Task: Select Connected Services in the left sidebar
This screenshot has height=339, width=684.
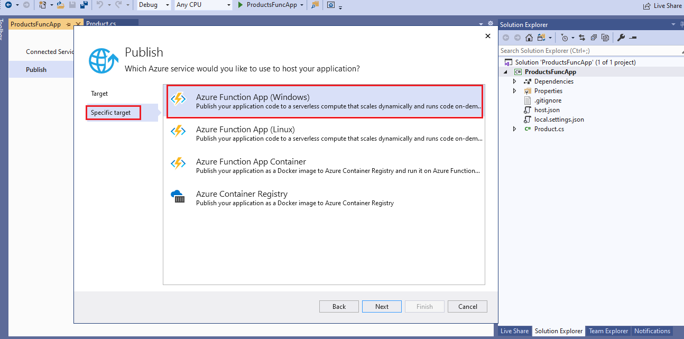Action: point(50,52)
